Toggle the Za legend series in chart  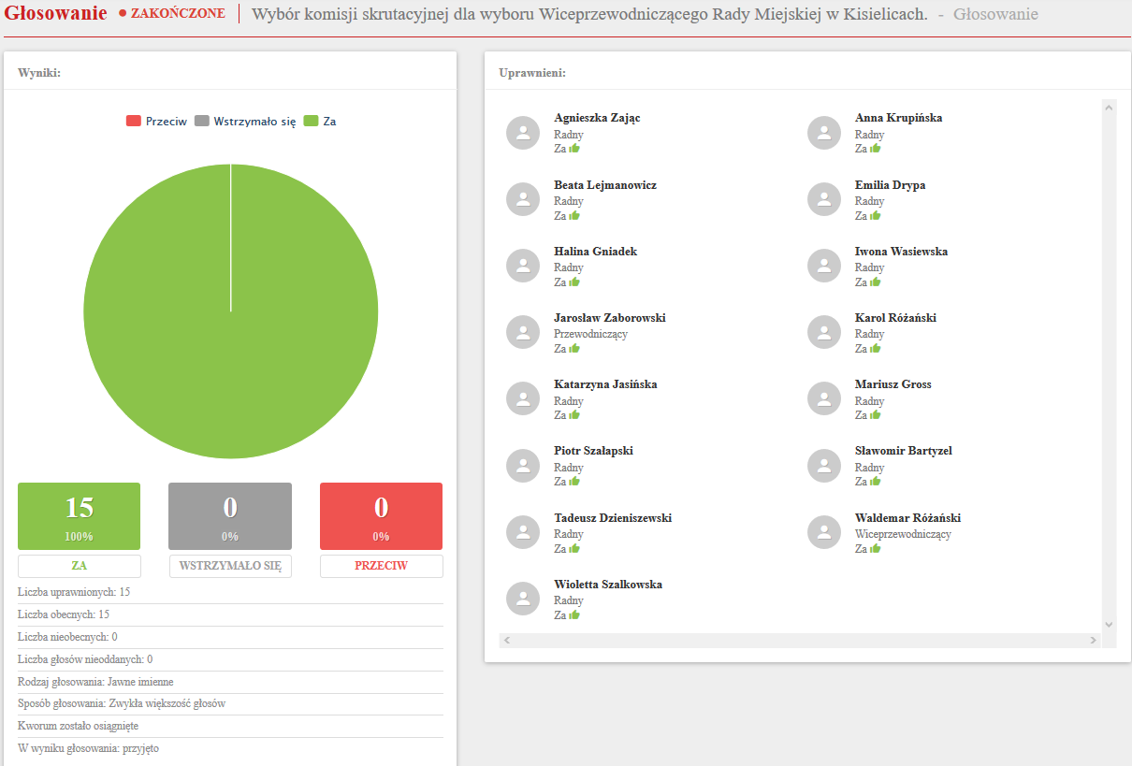(320, 122)
